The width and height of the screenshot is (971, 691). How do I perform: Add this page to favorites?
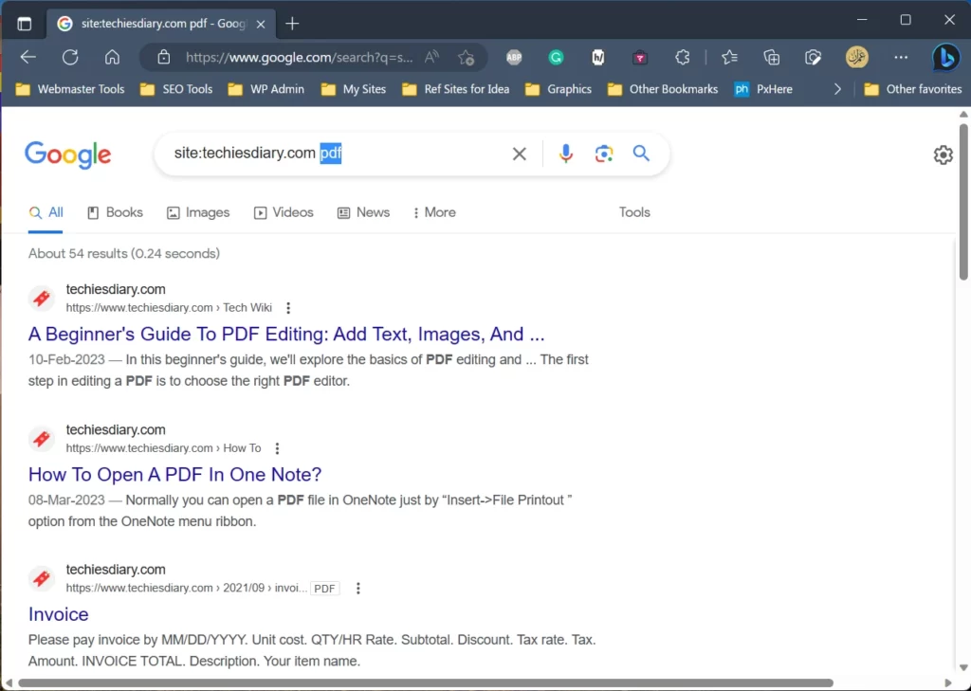coord(466,58)
